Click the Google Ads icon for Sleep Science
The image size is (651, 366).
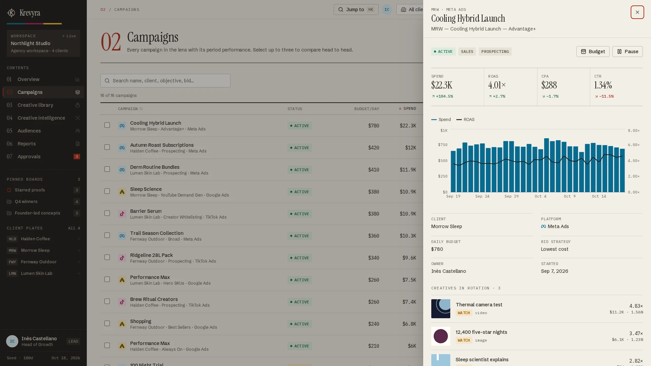pos(122,192)
